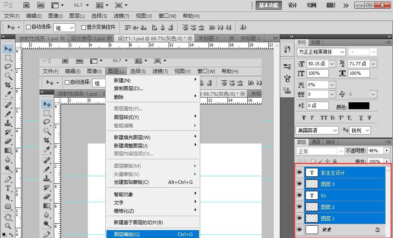Apply faux bold in Character panel
Screen dimensions: 393x238
coord(304,118)
